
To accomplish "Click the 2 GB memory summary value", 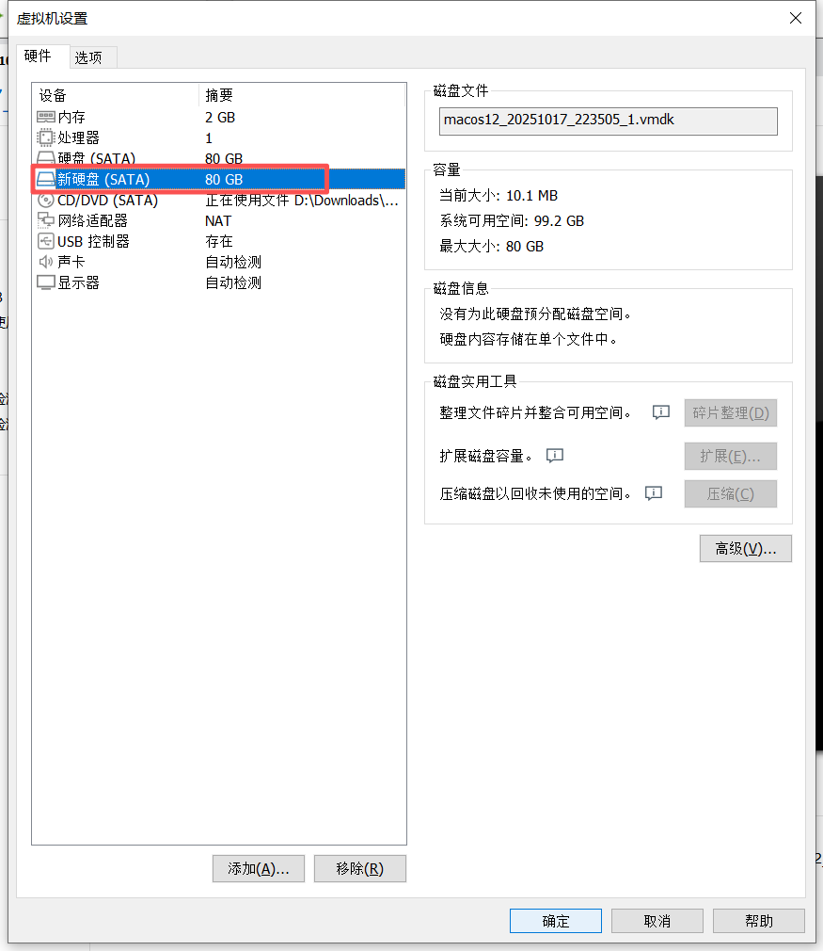I will pos(220,117).
